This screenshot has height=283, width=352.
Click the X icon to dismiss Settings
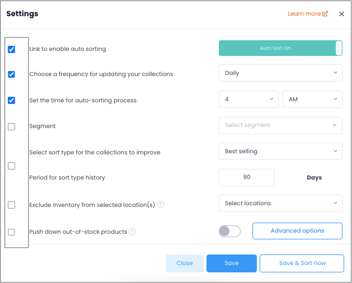point(341,14)
